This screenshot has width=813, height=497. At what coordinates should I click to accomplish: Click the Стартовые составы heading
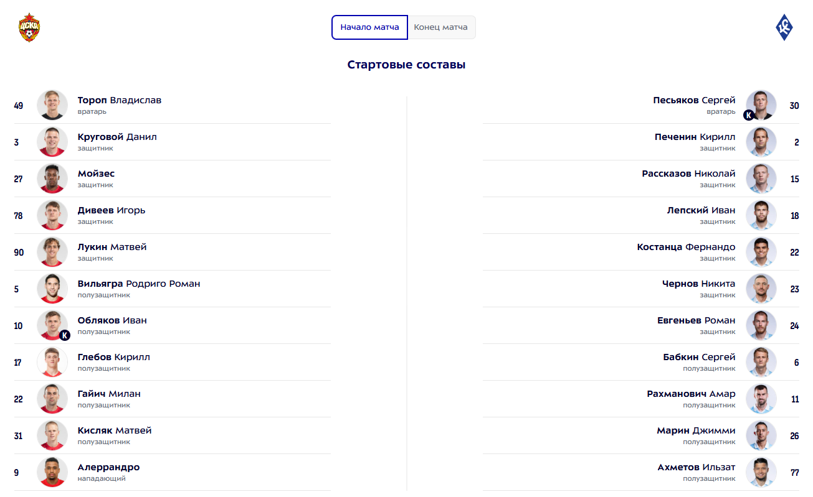(406, 65)
